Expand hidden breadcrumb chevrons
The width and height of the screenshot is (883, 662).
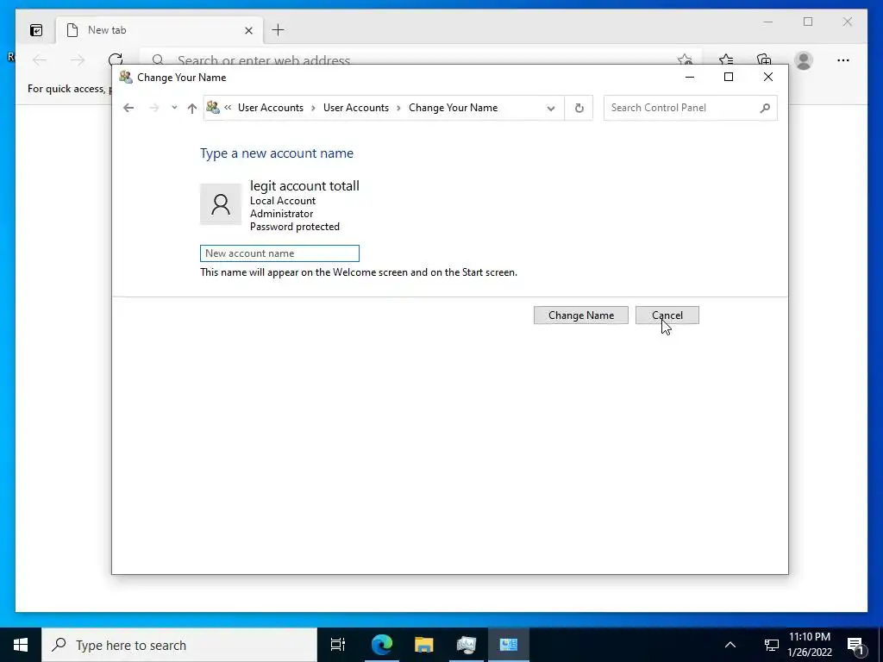coord(228,107)
